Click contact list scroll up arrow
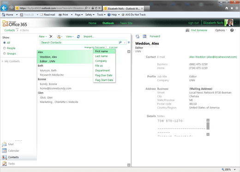 coord(129,52)
